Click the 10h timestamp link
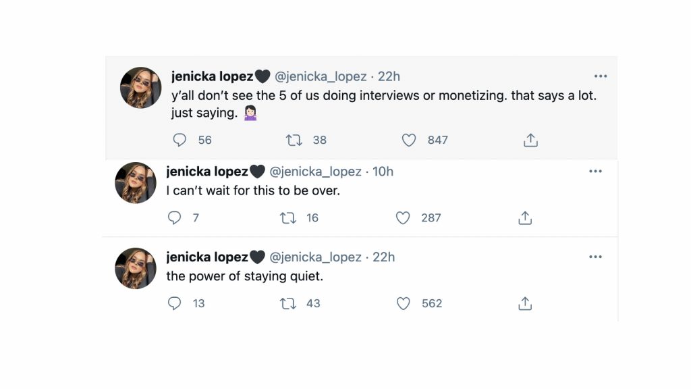Image resolution: width=691 pixels, height=389 pixels. tap(383, 172)
